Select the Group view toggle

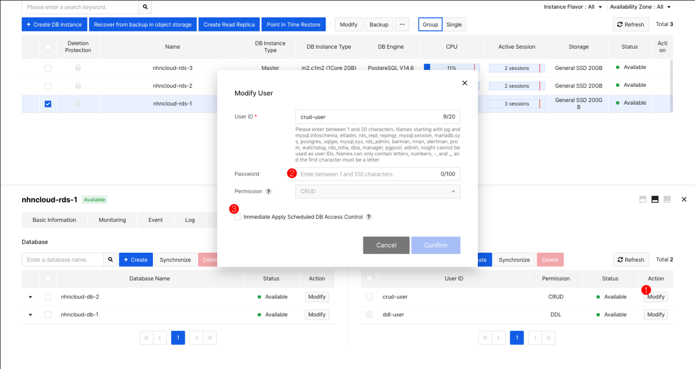tap(431, 25)
